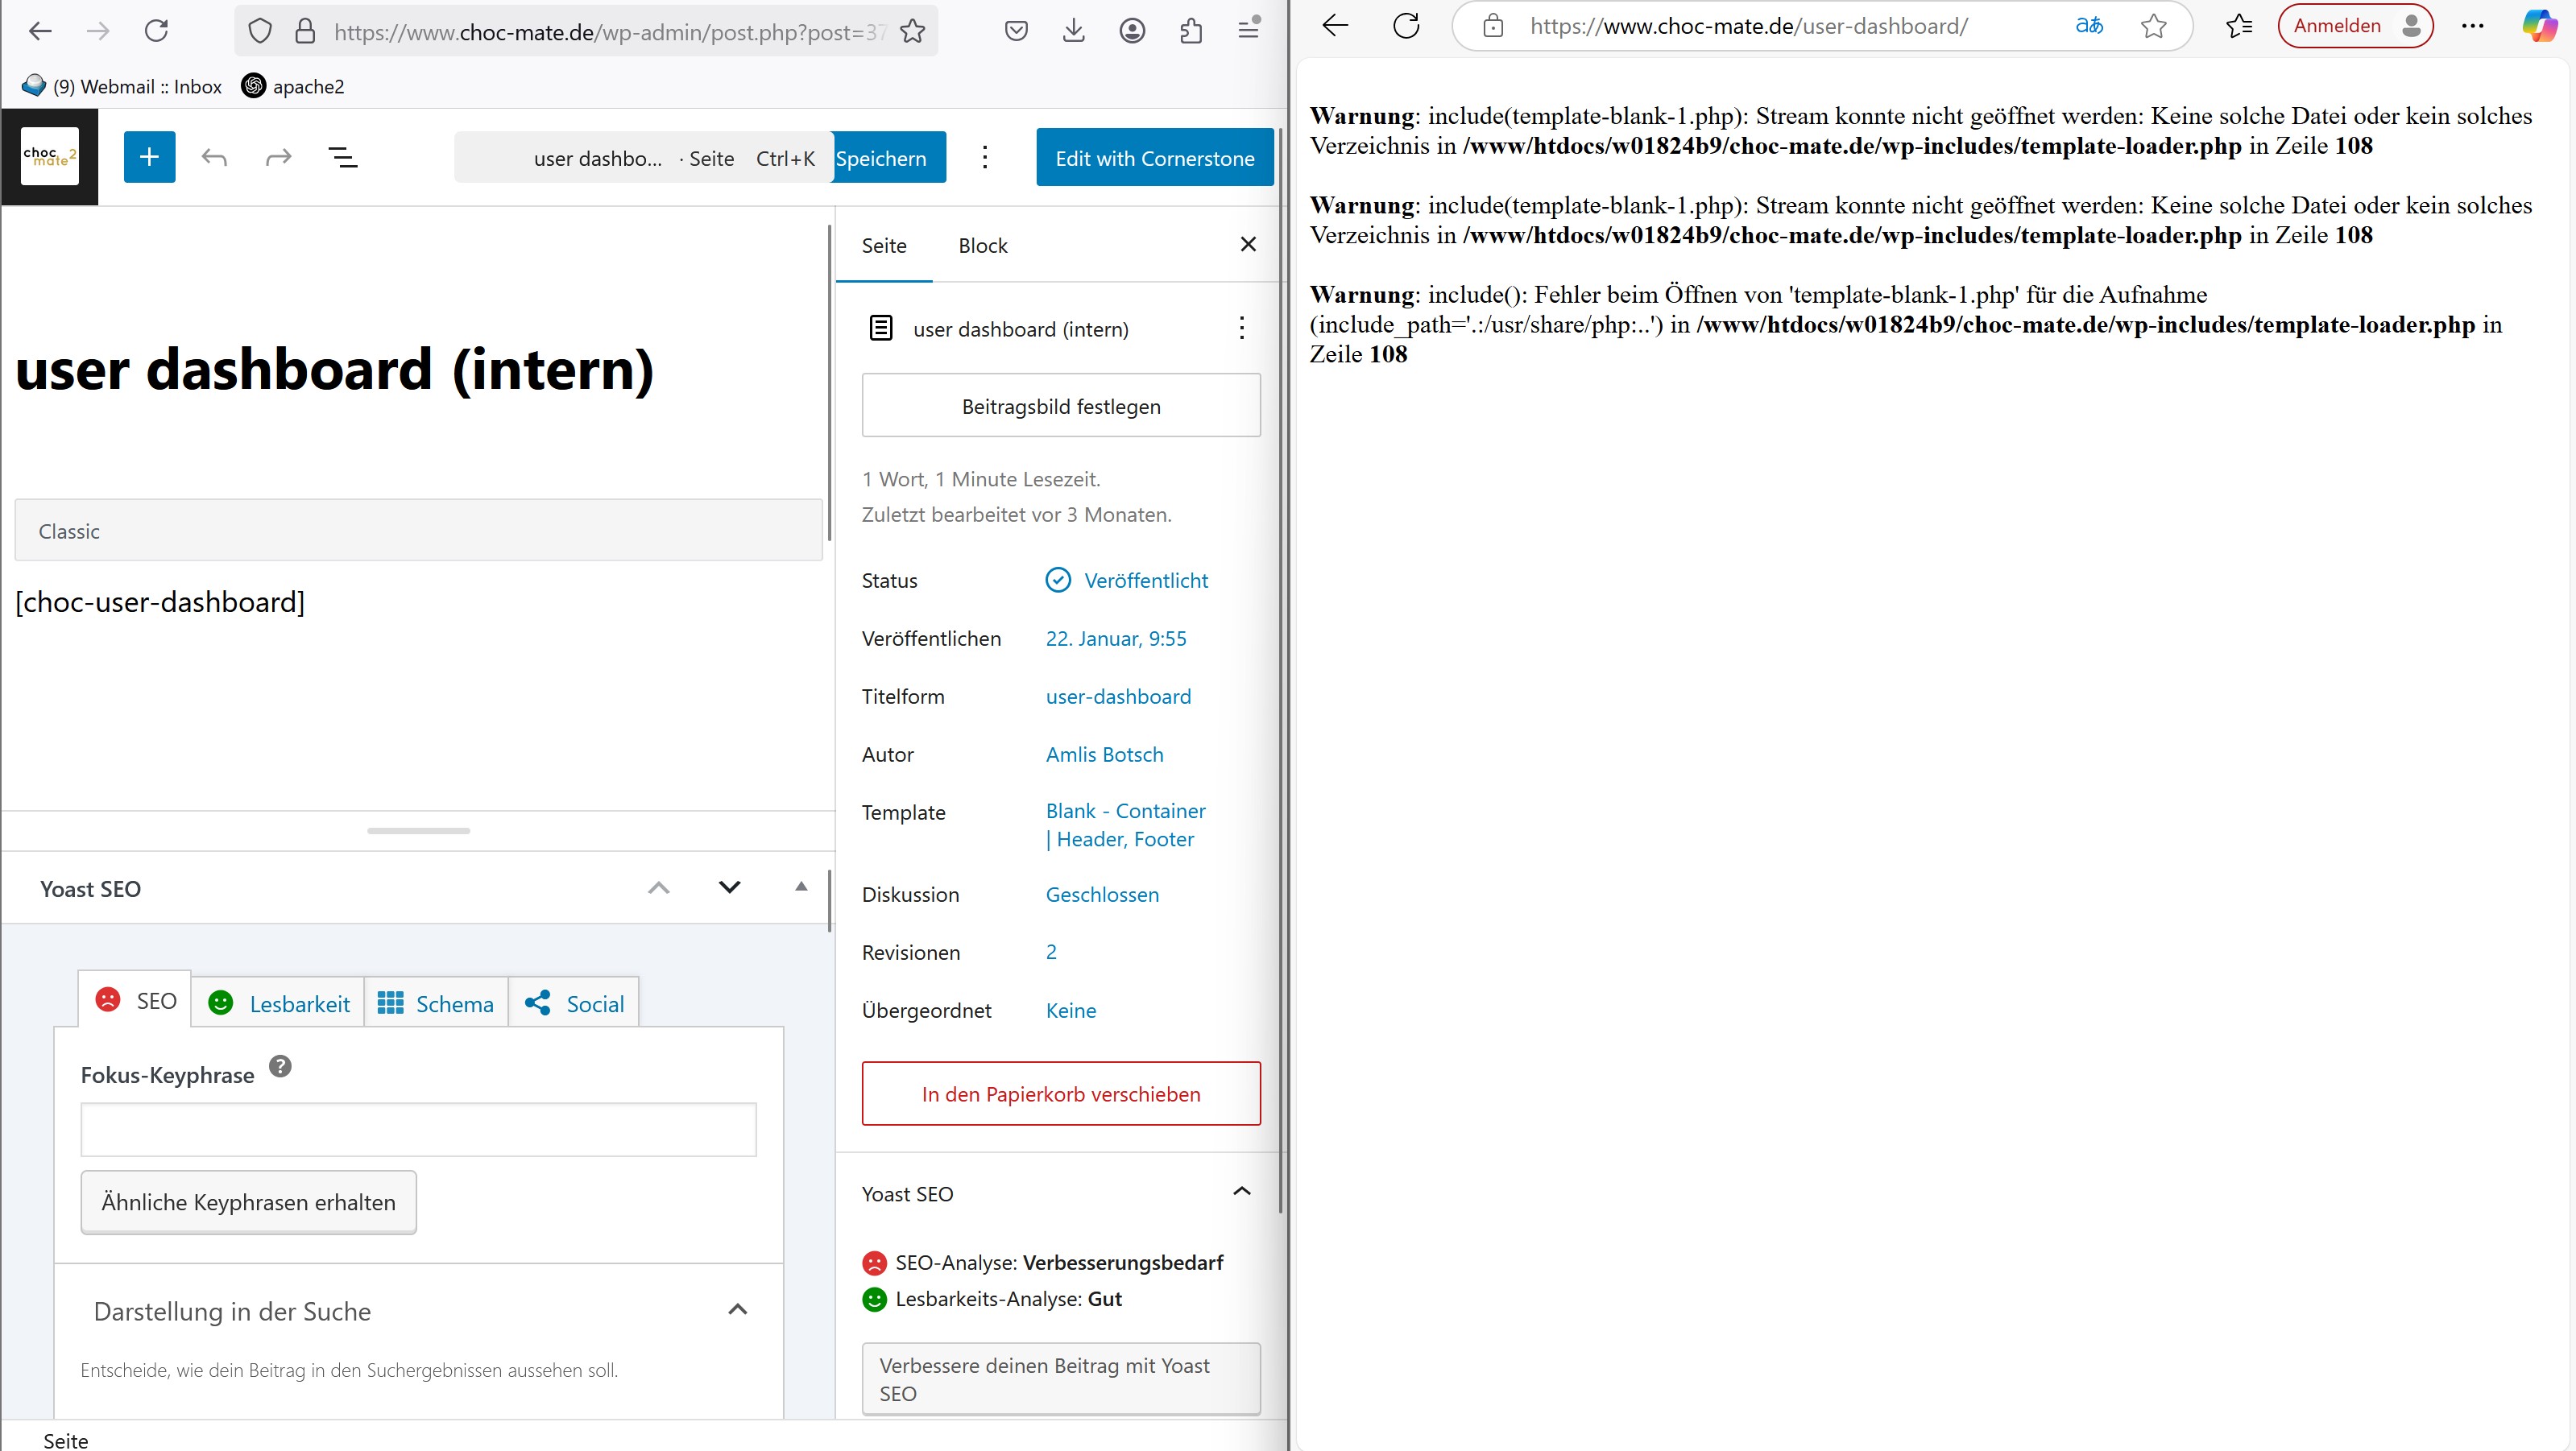Click the Fokus-Keyphrase text input
This screenshot has height=1451, width=2576.
418,1129
